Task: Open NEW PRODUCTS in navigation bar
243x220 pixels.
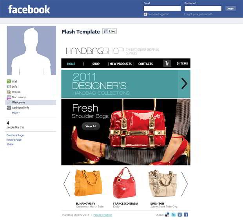Action: pos(121,64)
